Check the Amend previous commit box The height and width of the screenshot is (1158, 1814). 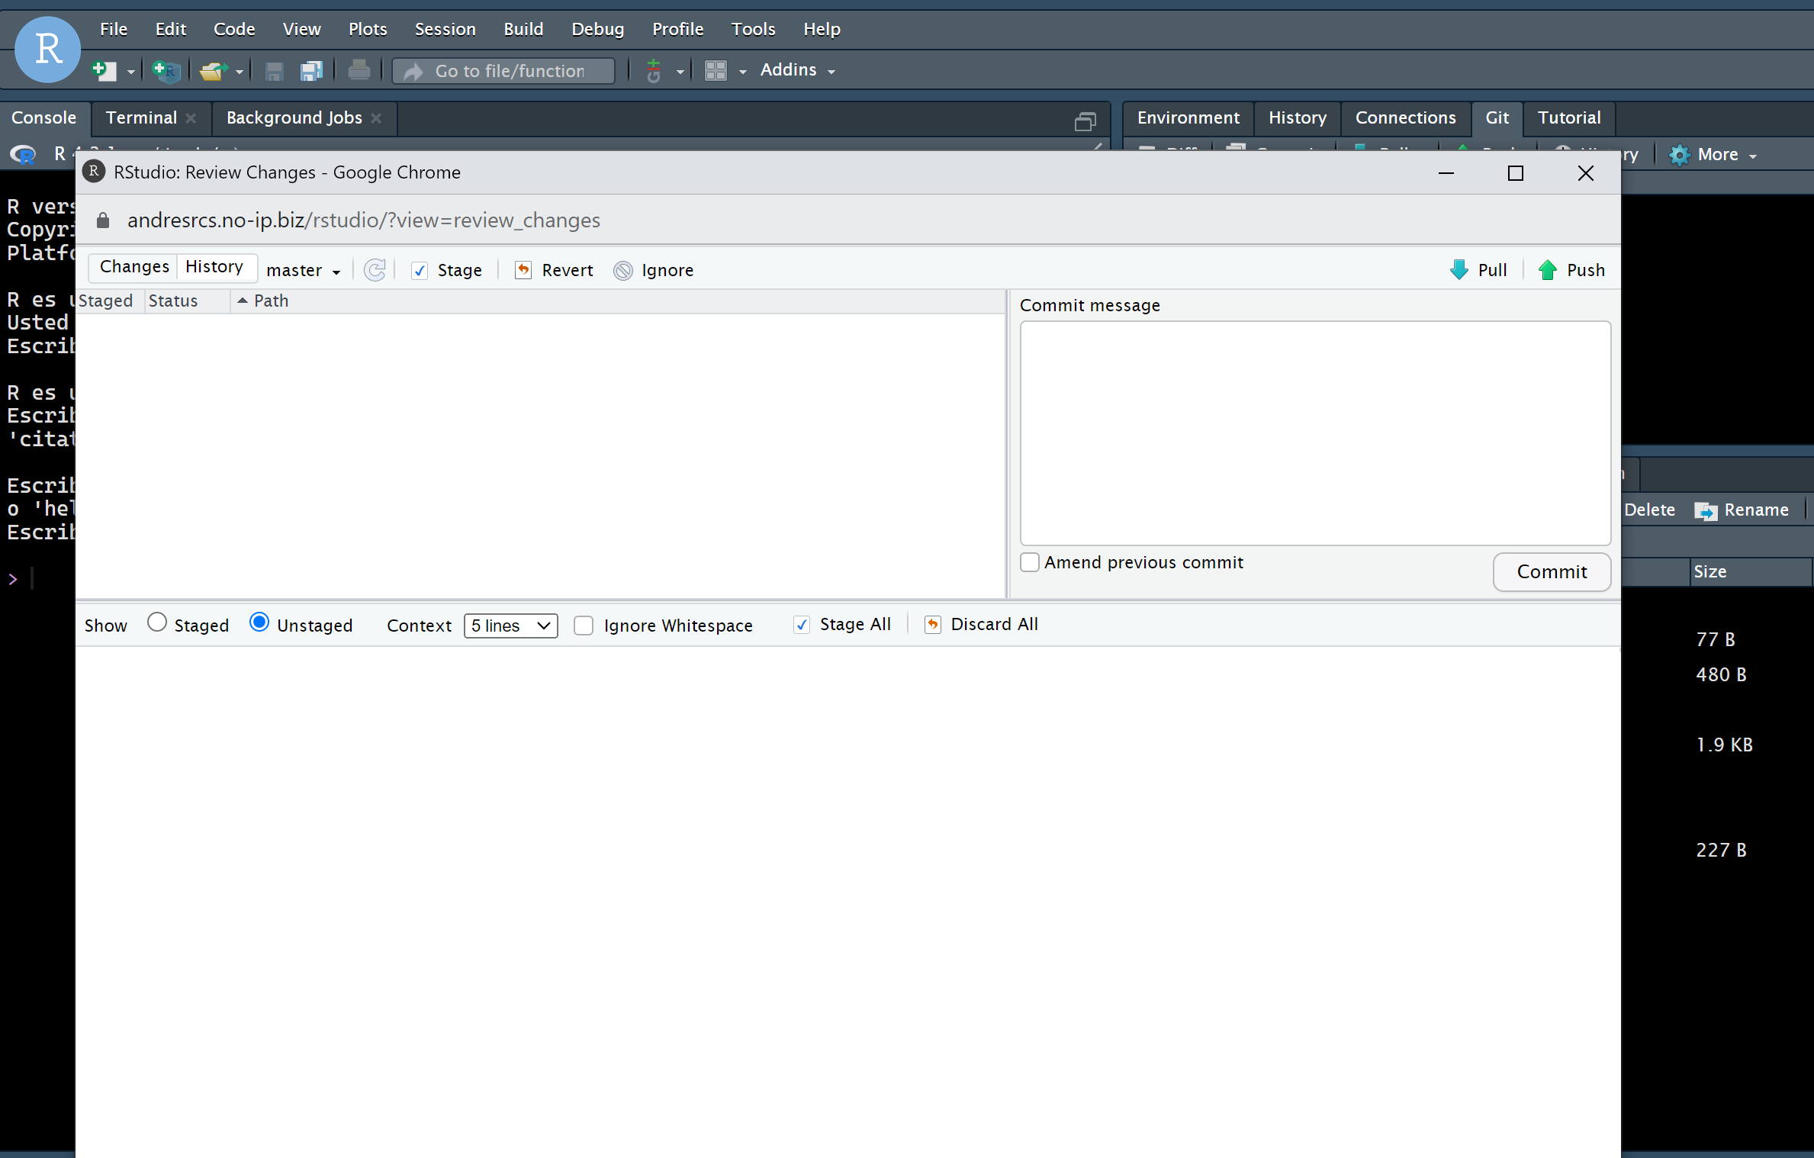pos(1029,562)
